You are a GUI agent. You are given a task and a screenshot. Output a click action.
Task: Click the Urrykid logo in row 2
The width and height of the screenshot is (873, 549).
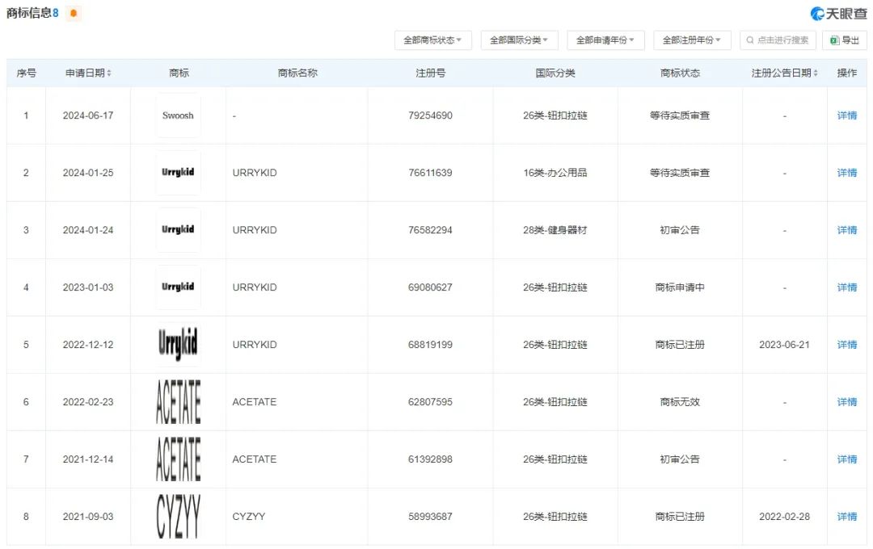[x=178, y=173]
